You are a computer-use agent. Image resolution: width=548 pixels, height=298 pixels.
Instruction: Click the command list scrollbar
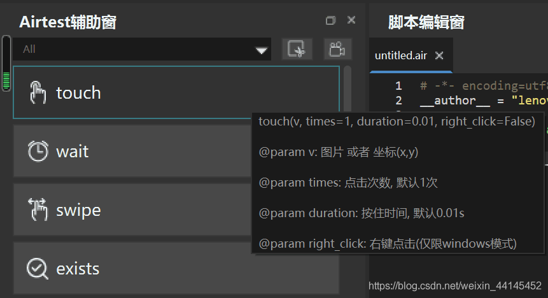[x=348, y=89]
